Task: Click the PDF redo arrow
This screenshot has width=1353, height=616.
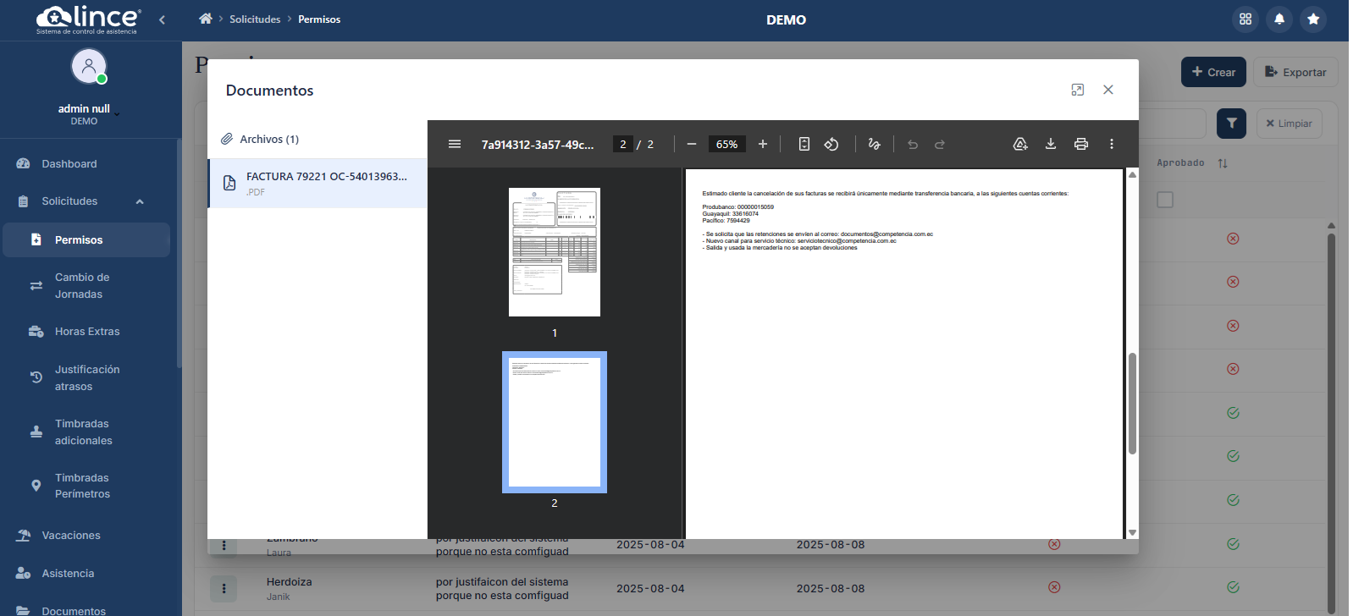Action: 940,144
